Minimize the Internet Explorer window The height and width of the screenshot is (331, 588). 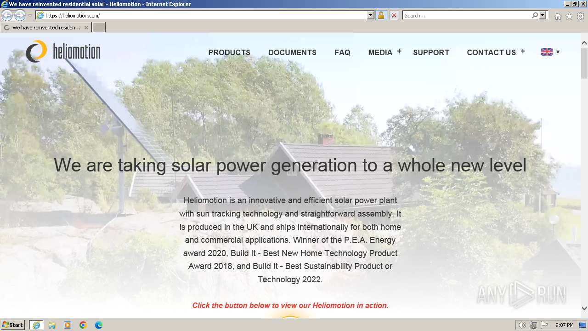tap(568, 4)
